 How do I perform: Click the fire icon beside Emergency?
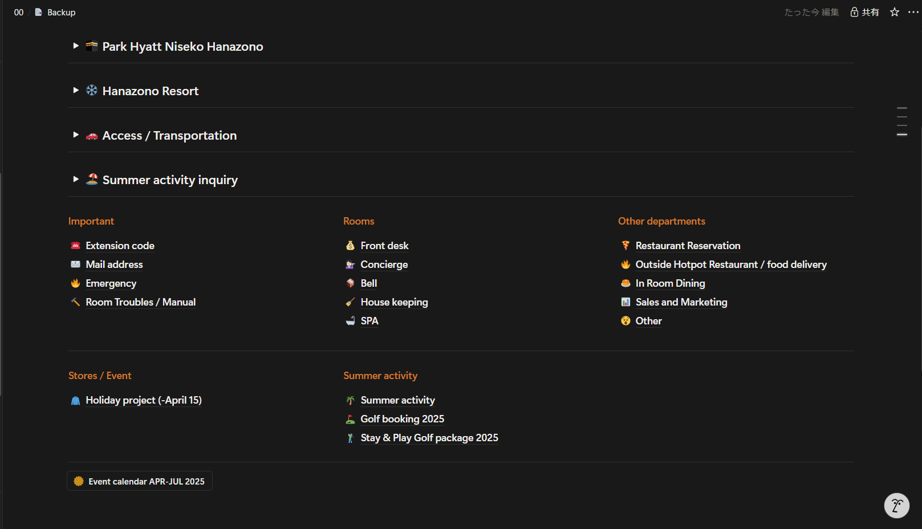75,283
